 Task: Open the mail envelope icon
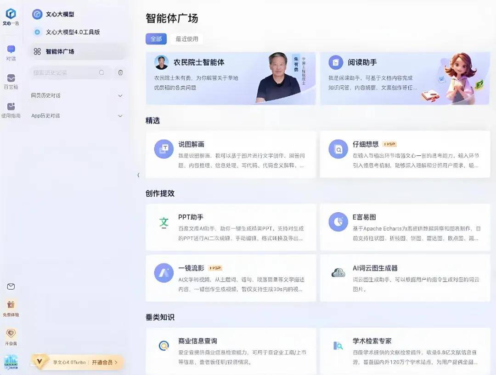[11, 287]
